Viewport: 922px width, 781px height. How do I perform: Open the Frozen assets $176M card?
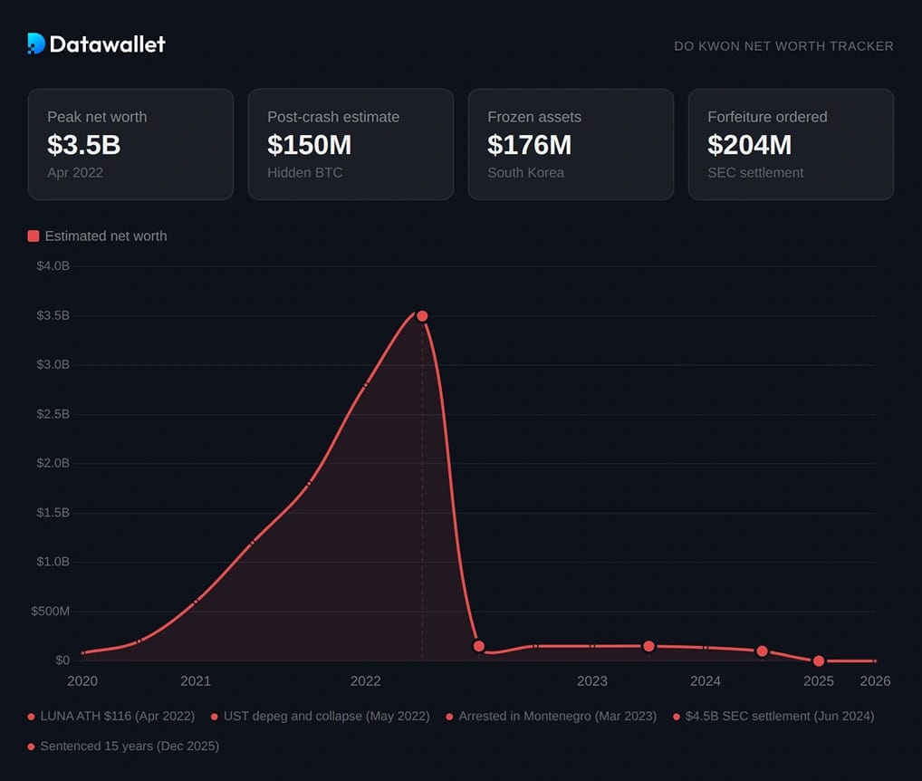click(571, 144)
